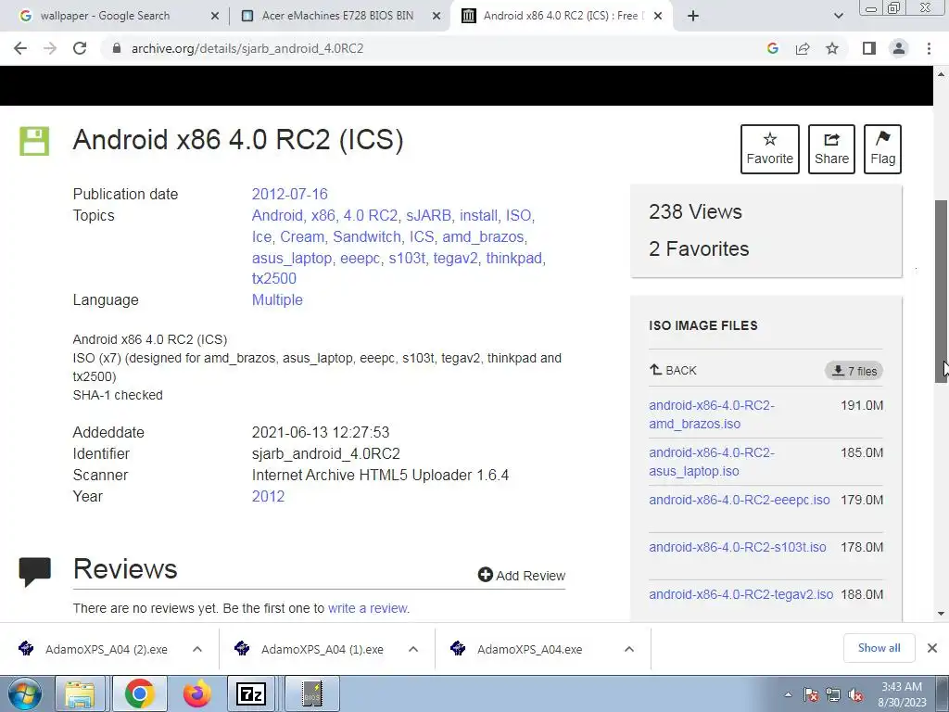Viewport: 949px width, 712px height.
Task: Go back using the browser back arrow
Action: coord(20,48)
